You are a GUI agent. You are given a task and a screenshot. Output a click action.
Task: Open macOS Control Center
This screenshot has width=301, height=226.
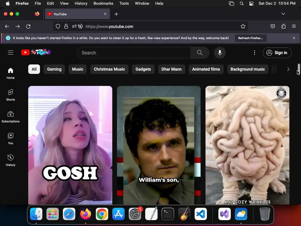click(x=251, y=4)
